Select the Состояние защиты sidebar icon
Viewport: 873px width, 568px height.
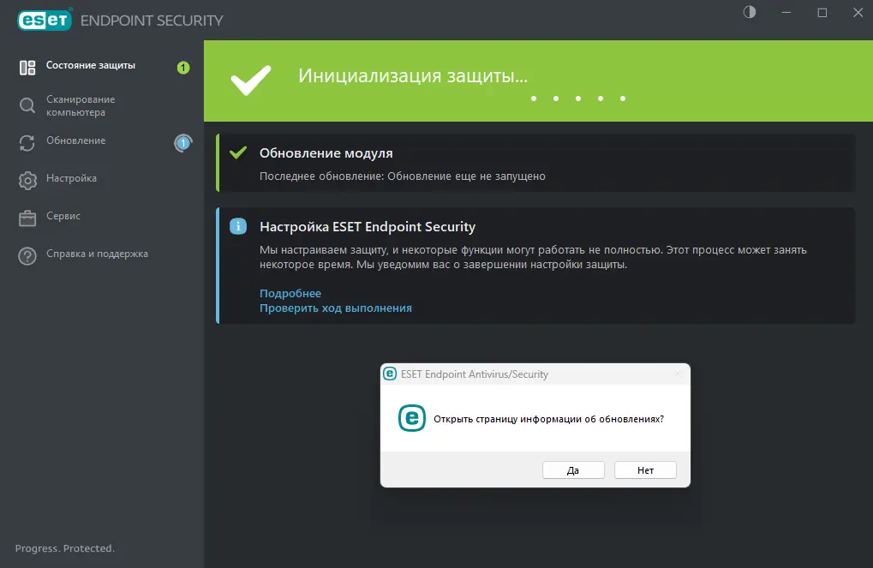click(27, 64)
